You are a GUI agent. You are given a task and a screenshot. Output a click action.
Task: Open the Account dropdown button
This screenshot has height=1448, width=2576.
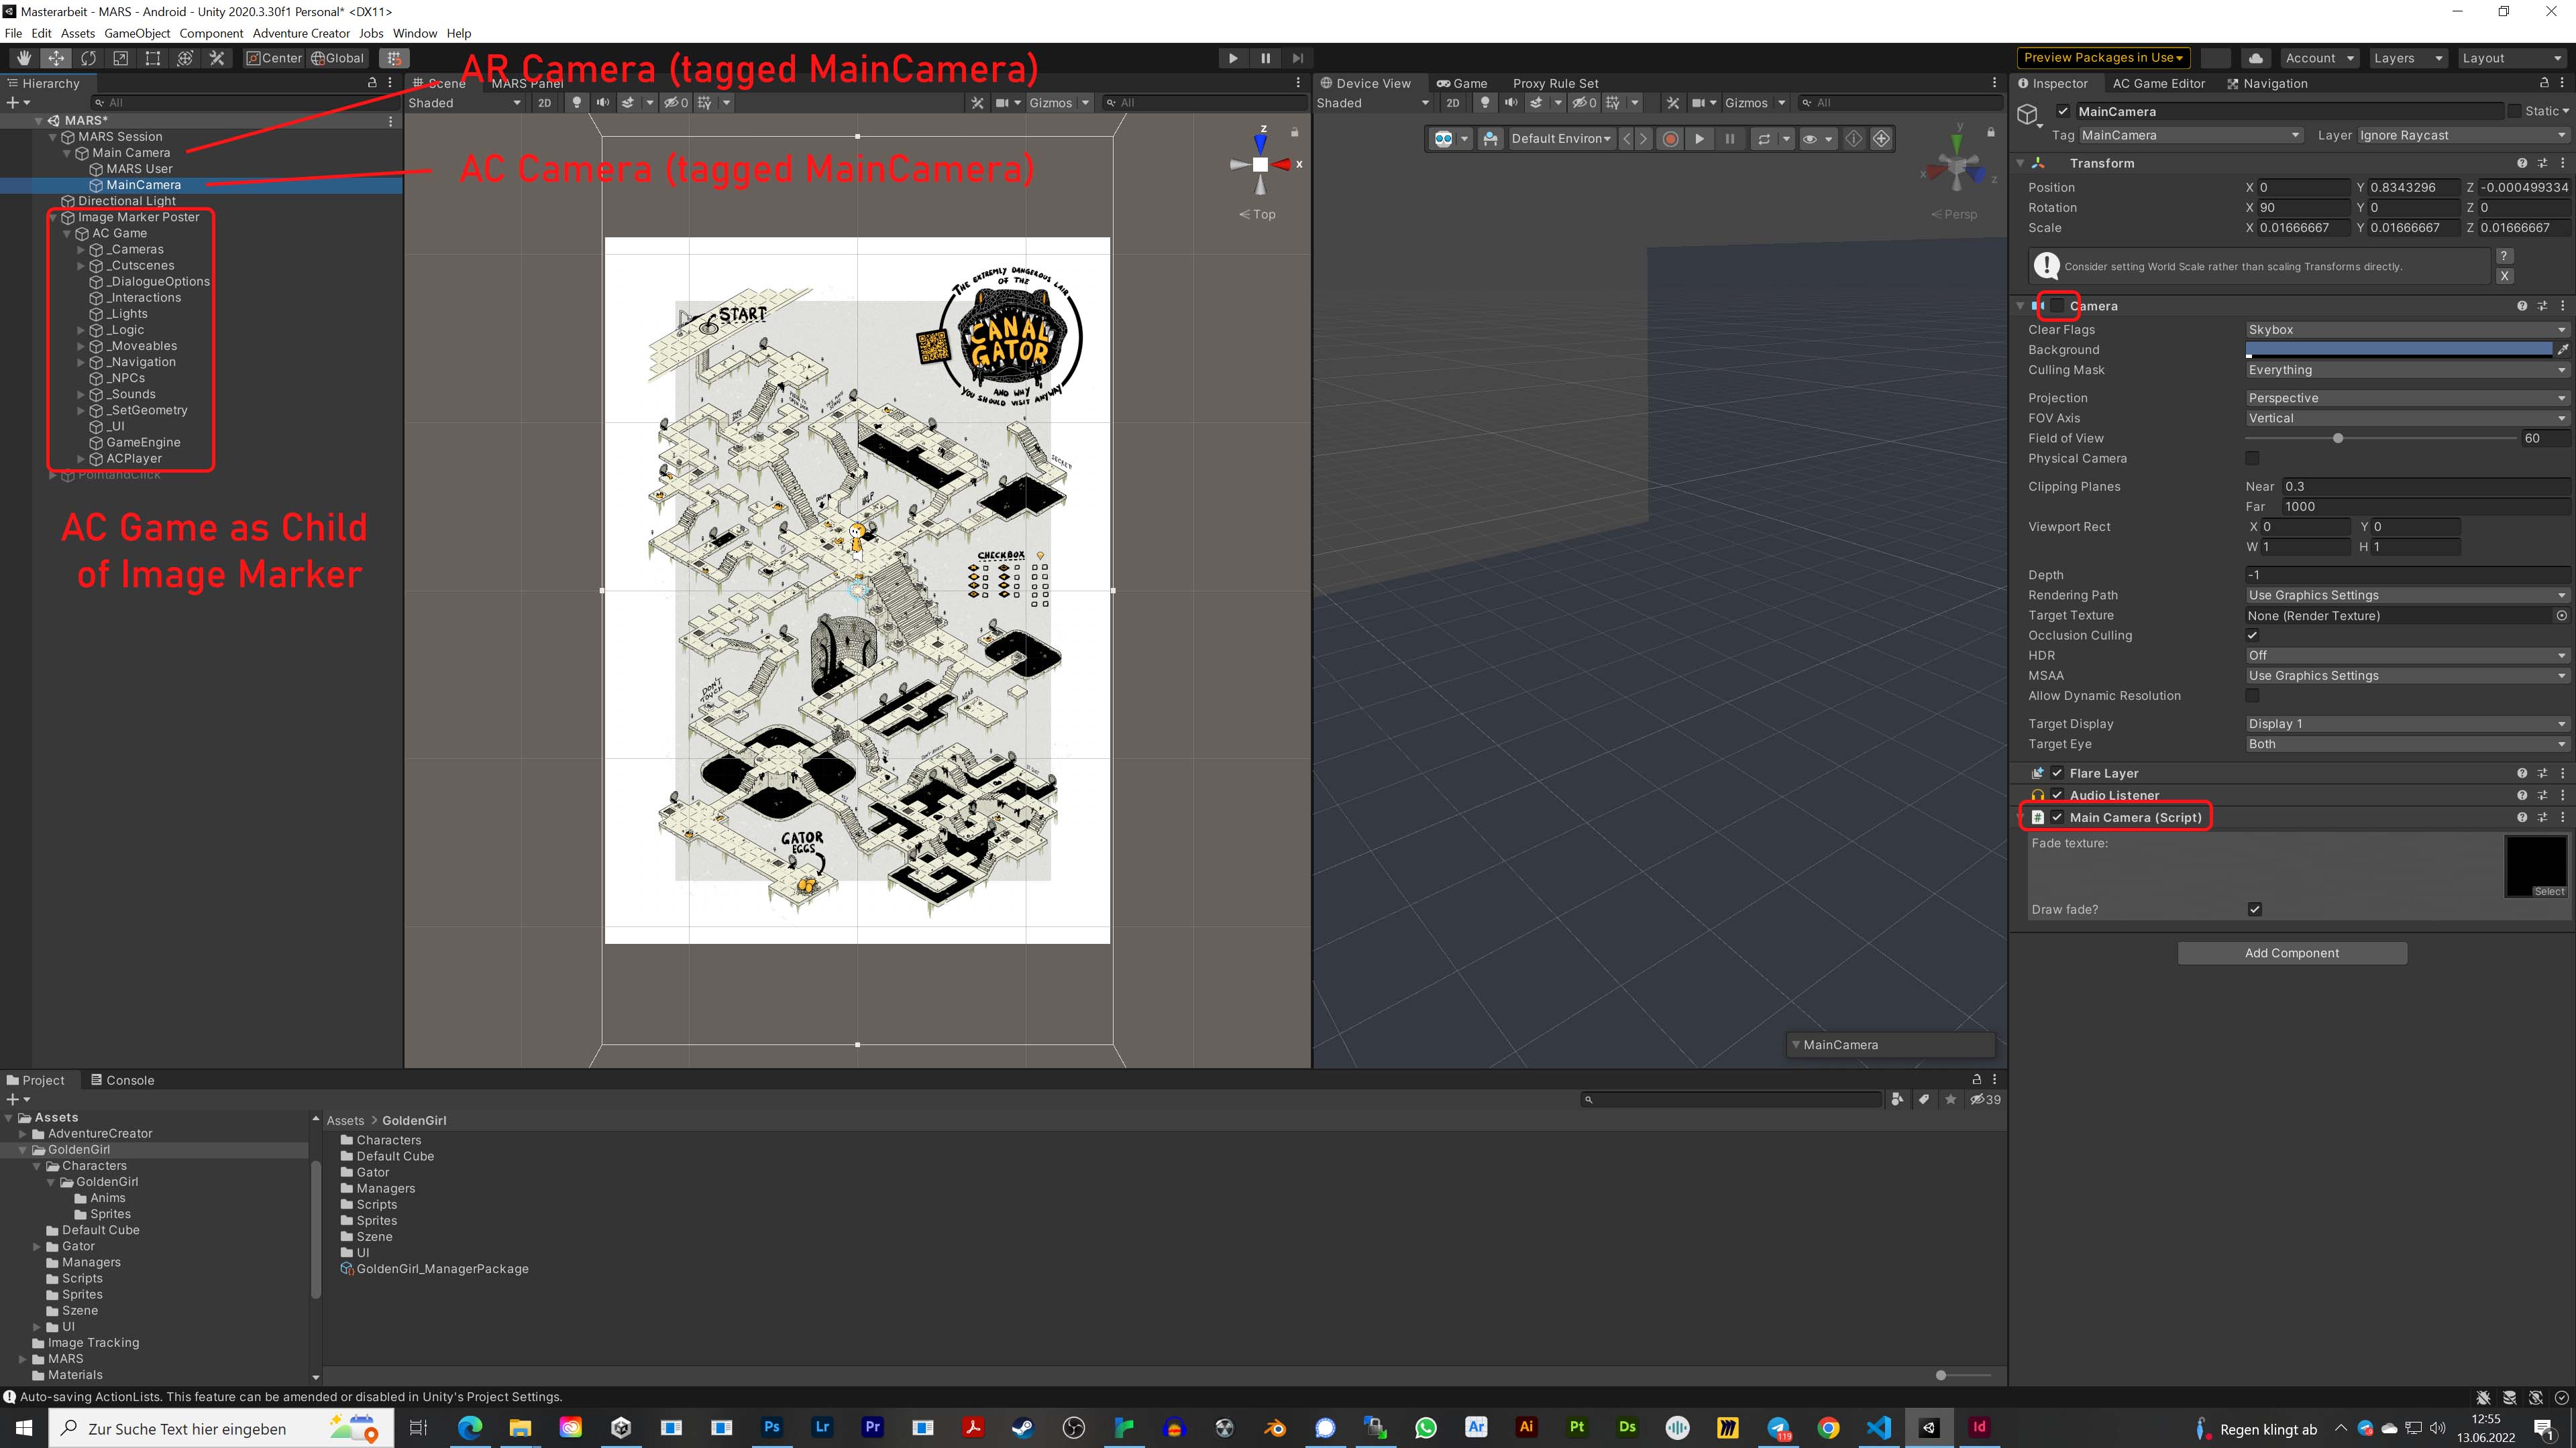pyautogui.click(x=2319, y=58)
